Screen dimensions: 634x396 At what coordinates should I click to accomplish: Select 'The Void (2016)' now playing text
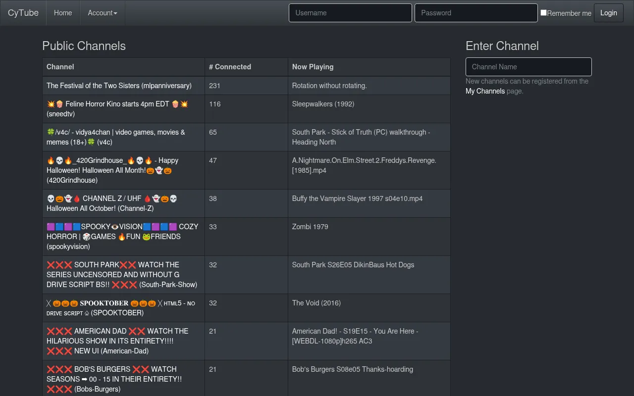(x=317, y=303)
